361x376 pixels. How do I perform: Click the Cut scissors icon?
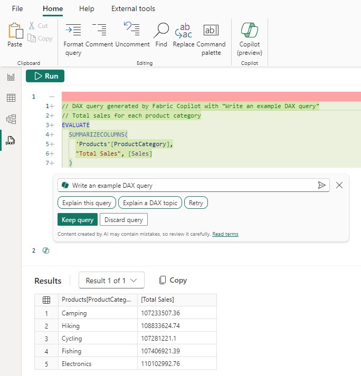(x=32, y=25)
